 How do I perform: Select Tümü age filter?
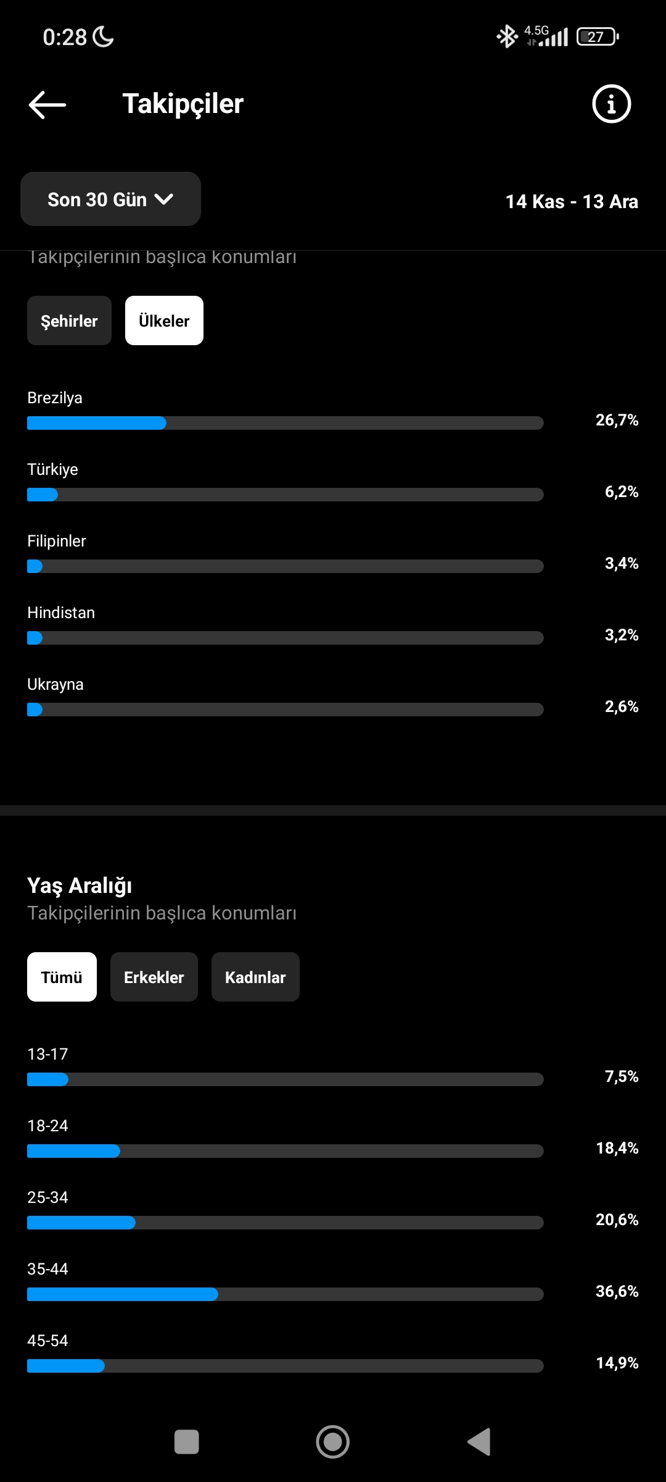click(x=62, y=977)
